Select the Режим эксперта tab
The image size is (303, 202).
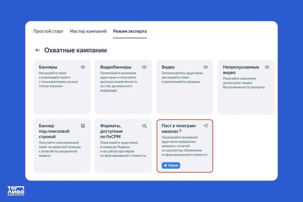[130, 31]
